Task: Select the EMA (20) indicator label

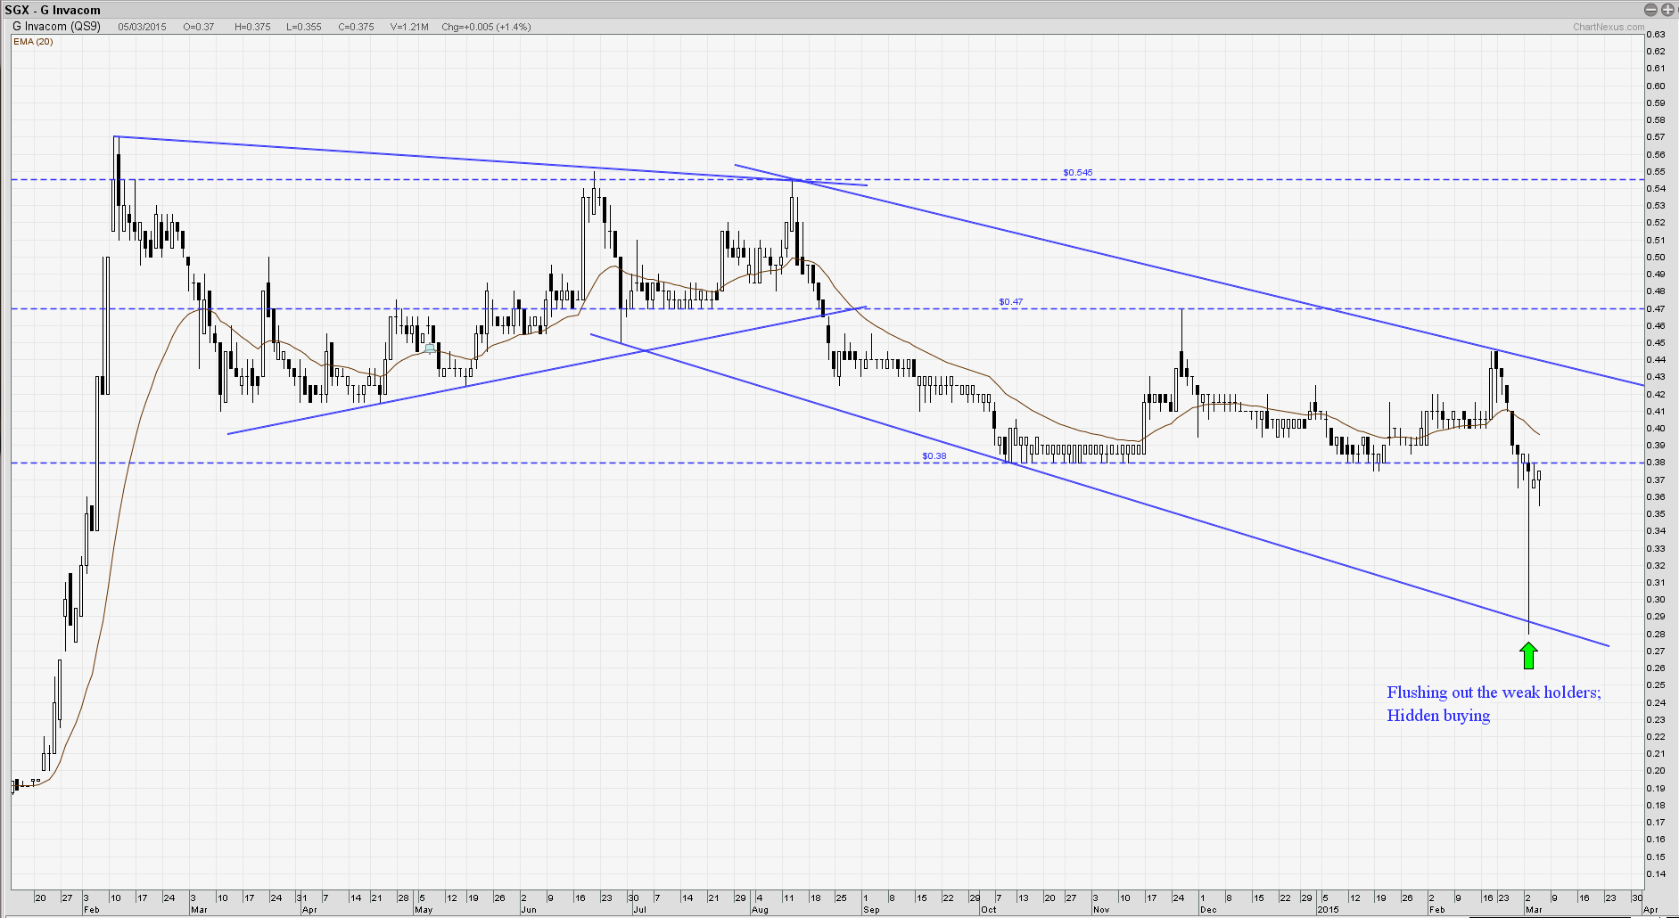Action: pos(33,42)
